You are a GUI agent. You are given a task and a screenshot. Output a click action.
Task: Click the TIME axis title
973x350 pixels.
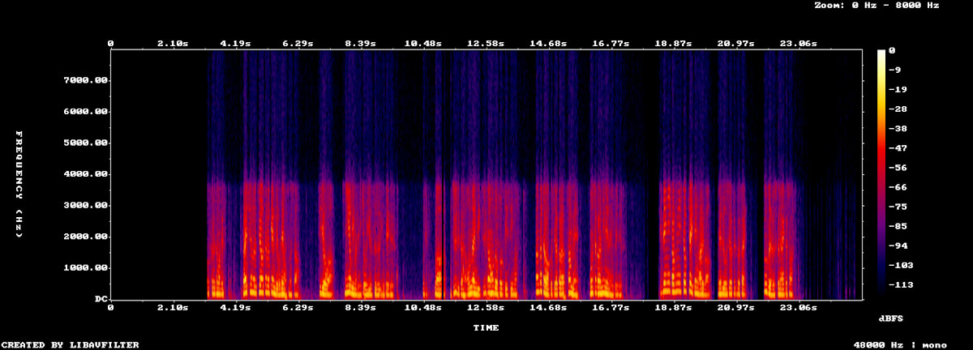click(486, 327)
